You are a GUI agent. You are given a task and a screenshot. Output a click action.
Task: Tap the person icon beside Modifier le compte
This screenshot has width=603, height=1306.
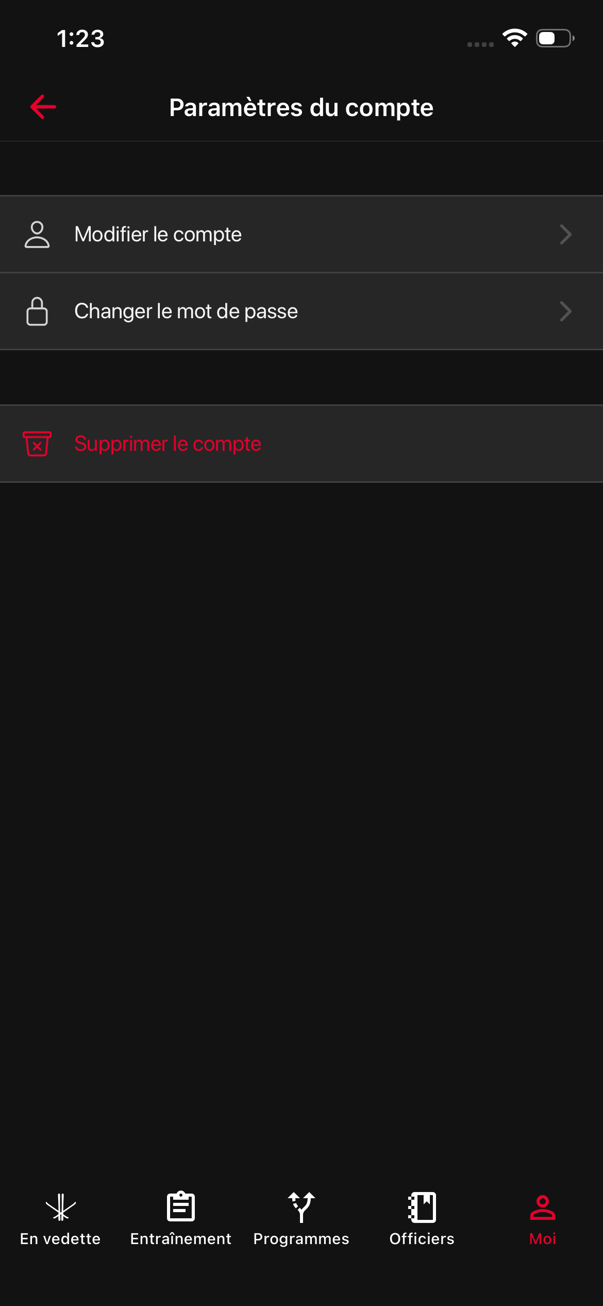[37, 235]
